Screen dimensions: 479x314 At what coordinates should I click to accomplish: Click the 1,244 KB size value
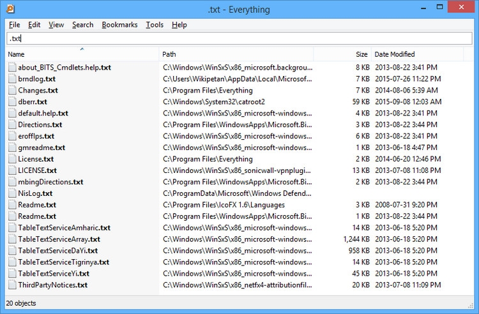coord(356,239)
